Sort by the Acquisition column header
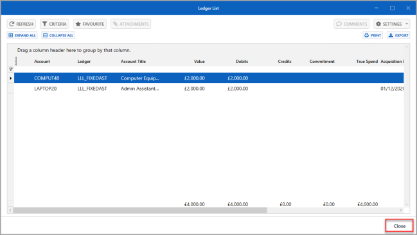Viewport: 417px width, 235px height. click(392, 62)
